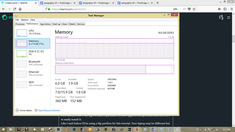Open Action Center flag icon

pos(209,129)
